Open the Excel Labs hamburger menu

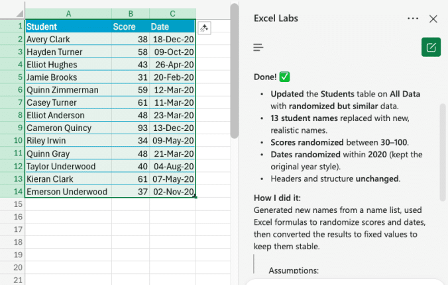258,47
